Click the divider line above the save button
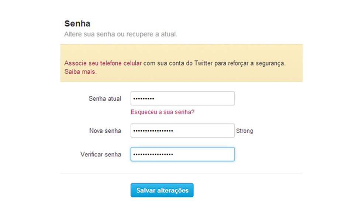This screenshot has width=363, height=219. (181, 172)
